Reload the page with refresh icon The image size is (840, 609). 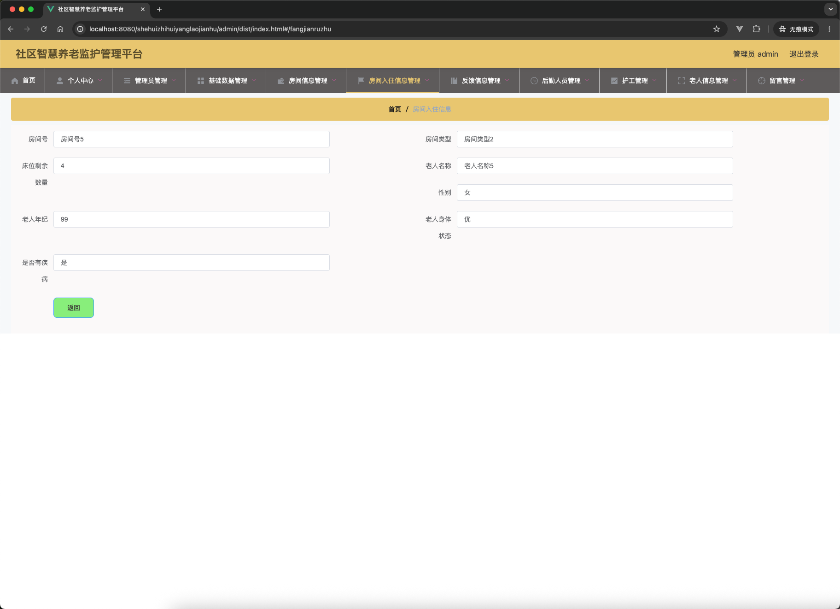pyautogui.click(x=44, y=29)
